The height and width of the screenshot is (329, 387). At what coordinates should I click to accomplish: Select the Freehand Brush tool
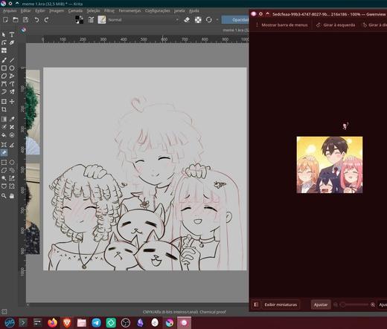pyautogui.click(x=4, y=60)
